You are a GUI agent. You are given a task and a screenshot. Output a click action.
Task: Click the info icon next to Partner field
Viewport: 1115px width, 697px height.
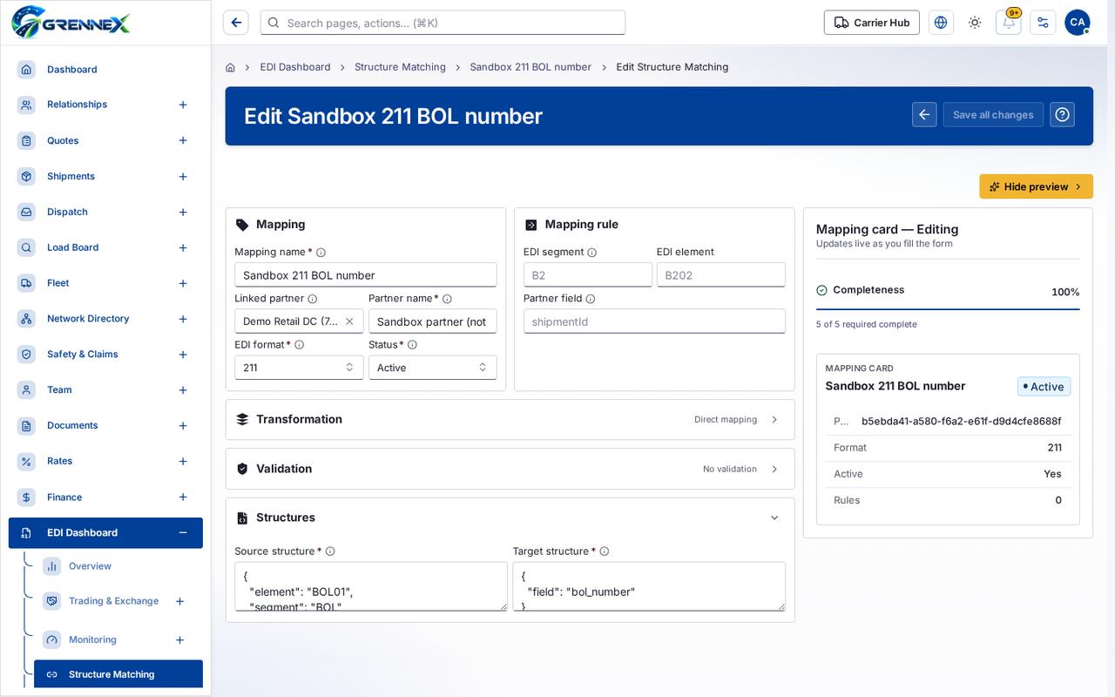tap(591, 299)
